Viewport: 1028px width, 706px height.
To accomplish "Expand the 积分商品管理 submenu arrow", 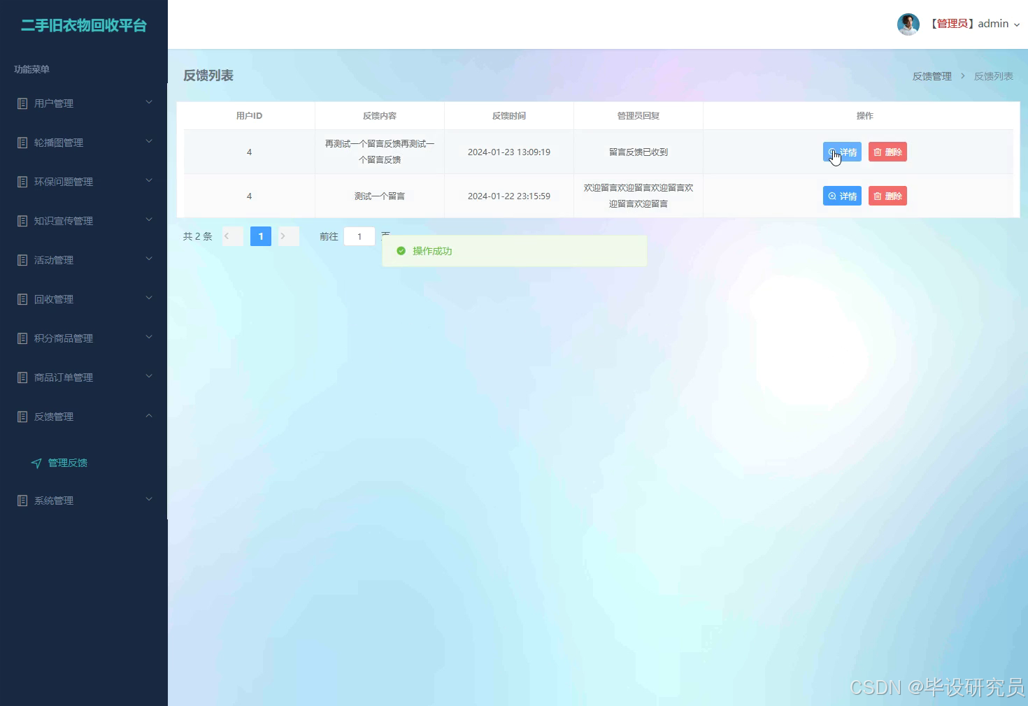I will tap(149, 337).
